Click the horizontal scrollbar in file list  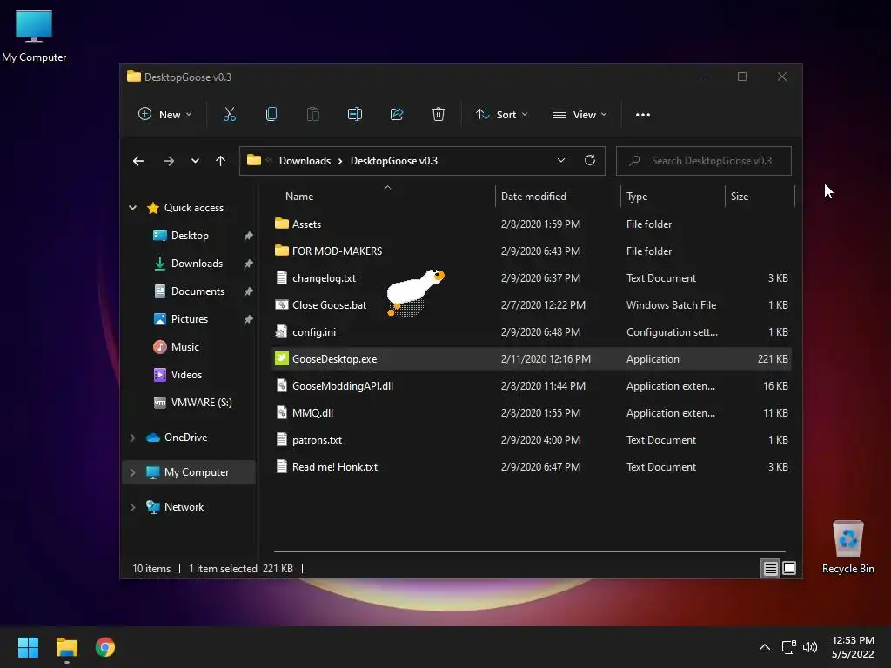pyautogui.click(x=530, y=551)
